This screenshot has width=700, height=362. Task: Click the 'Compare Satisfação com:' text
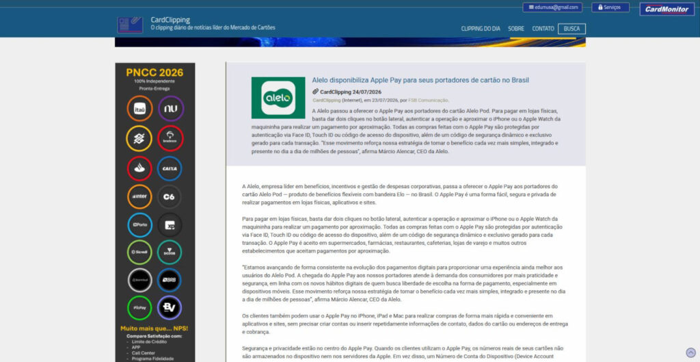154,336
